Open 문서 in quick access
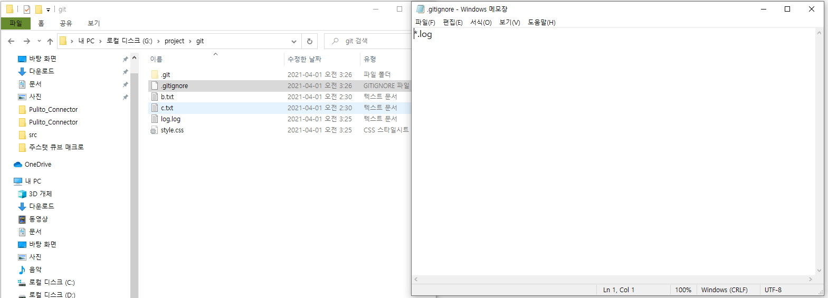The height and width of the screenshot is (298, 828). (35, 84)
